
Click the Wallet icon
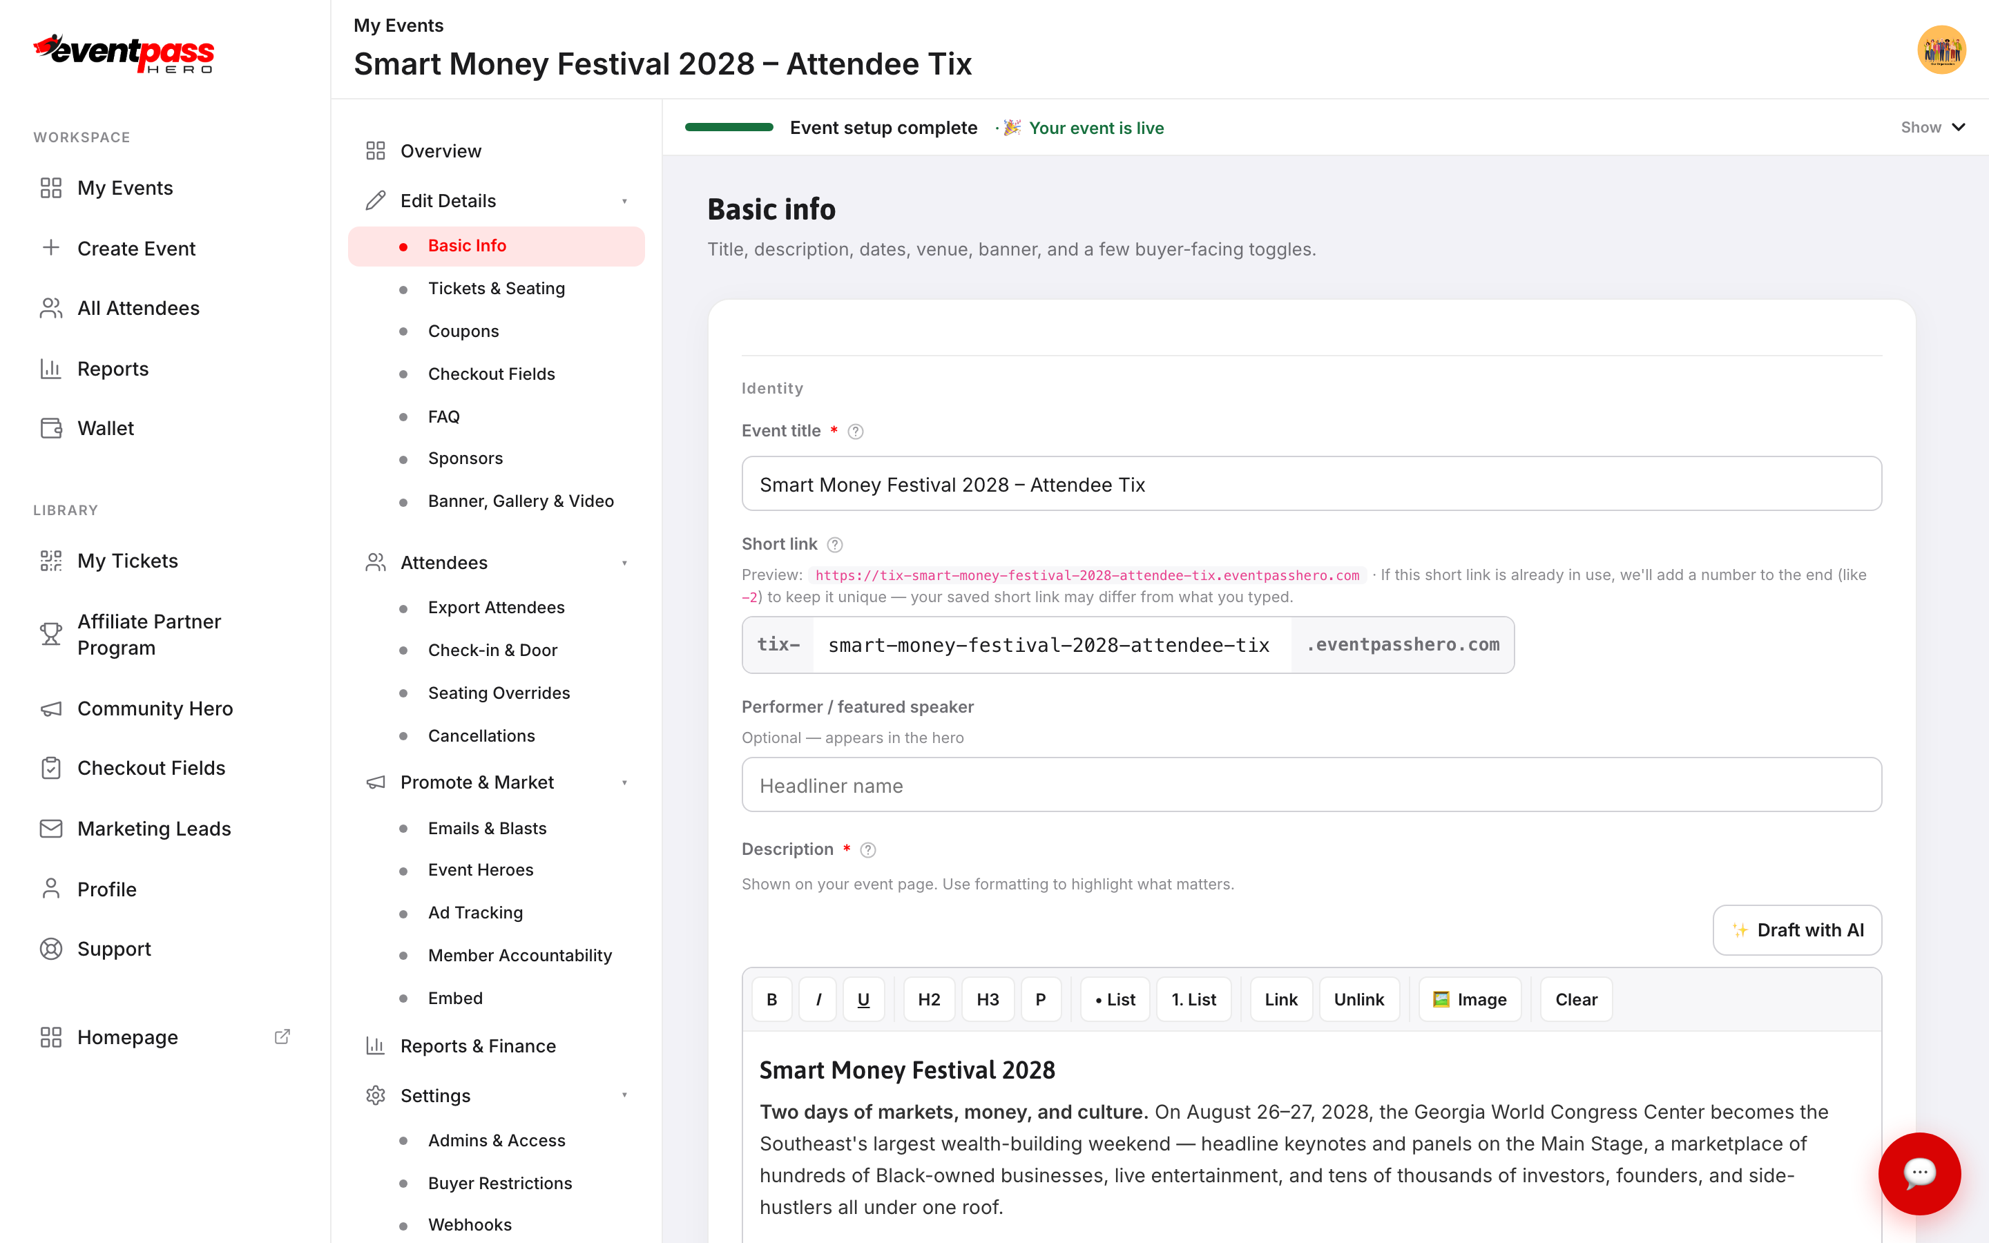tap(51, 428)
